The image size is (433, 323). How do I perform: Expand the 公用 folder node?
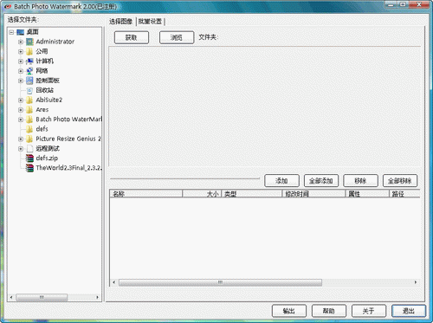click(21, 52)
